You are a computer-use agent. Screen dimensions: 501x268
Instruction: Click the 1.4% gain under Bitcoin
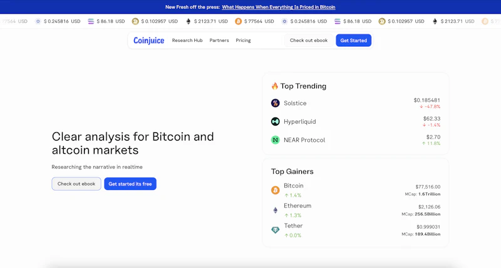(x=292, y=196)
